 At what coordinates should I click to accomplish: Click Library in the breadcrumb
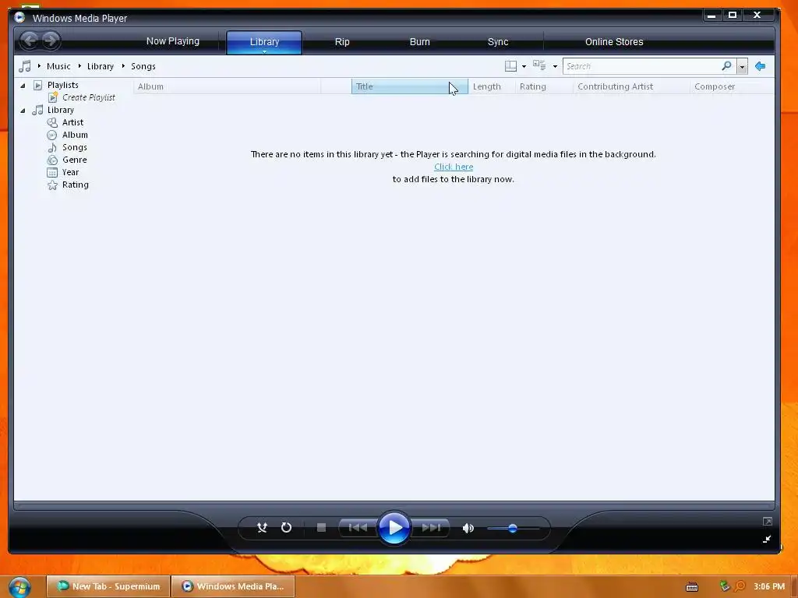coord(101,66)
